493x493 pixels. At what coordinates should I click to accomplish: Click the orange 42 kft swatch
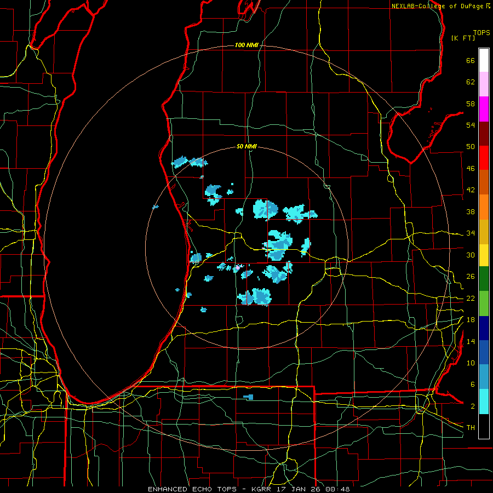tap(484, 207)
